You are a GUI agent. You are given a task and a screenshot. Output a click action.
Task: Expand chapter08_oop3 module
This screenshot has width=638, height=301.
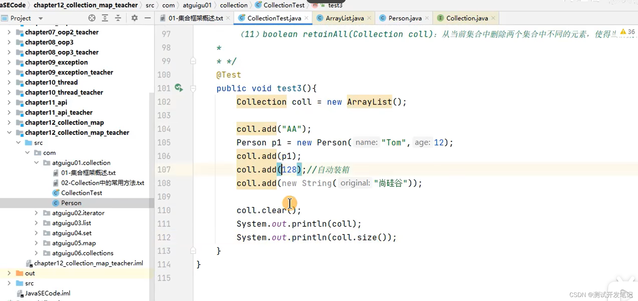click(x=9, y=42)
